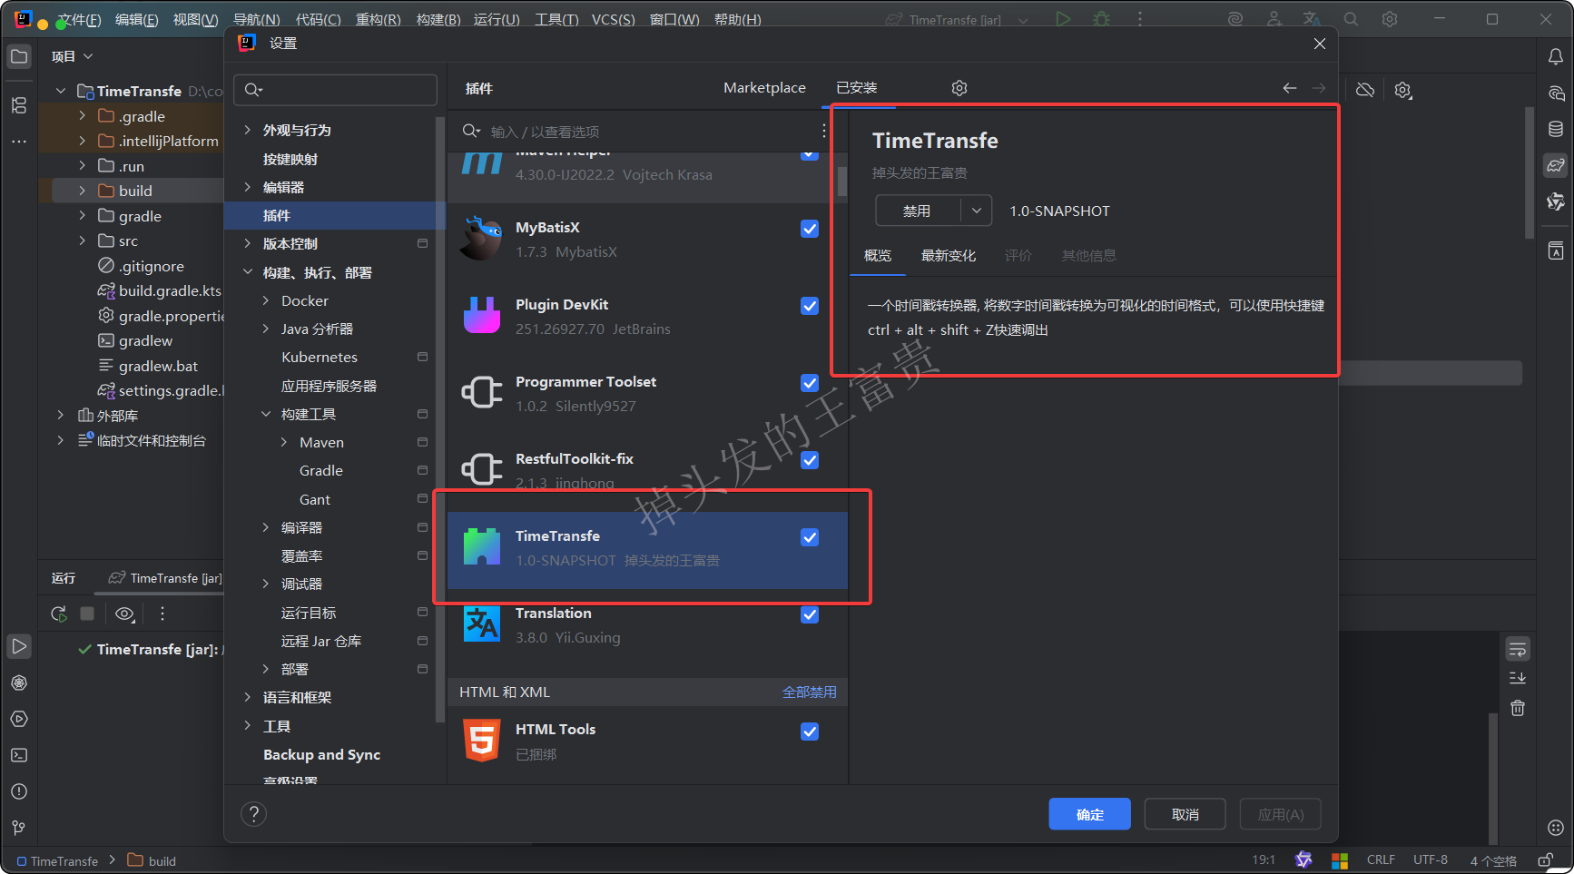Open the plugin settings gear next to 已安装
The height and width of the screenshot is (874, 1574).
959,88
